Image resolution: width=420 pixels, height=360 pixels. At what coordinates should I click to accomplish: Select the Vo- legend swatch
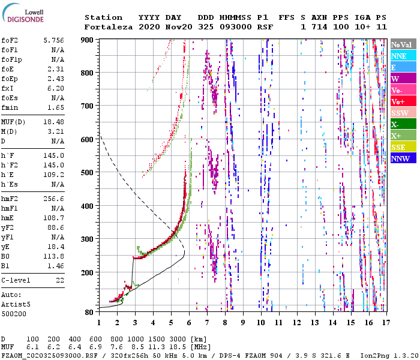(x=403, y=90)
